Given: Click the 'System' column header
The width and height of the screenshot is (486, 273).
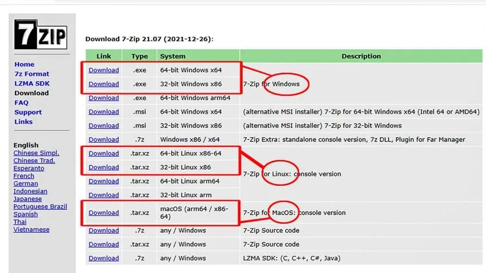Looking at the screenshot, I should pos(198,56).
